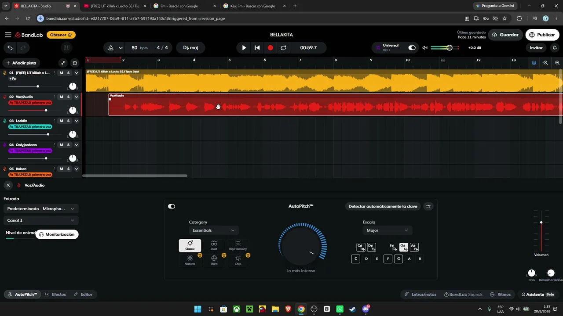The height and width of the screenshot is (316, 563).
Task: Switch to the AutoPitch tab
Action: (23, 294)
